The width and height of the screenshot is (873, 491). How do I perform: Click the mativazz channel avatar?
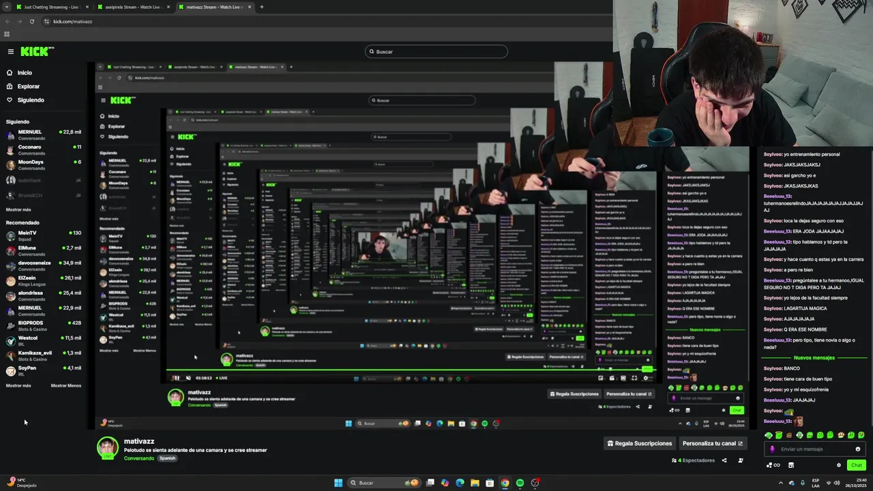(x=107, y=448)
